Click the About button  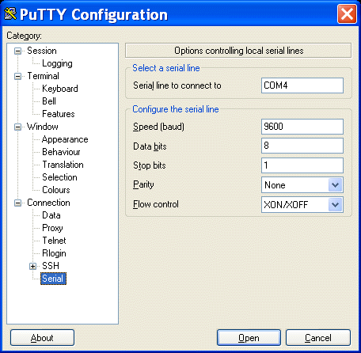(42, 338)
